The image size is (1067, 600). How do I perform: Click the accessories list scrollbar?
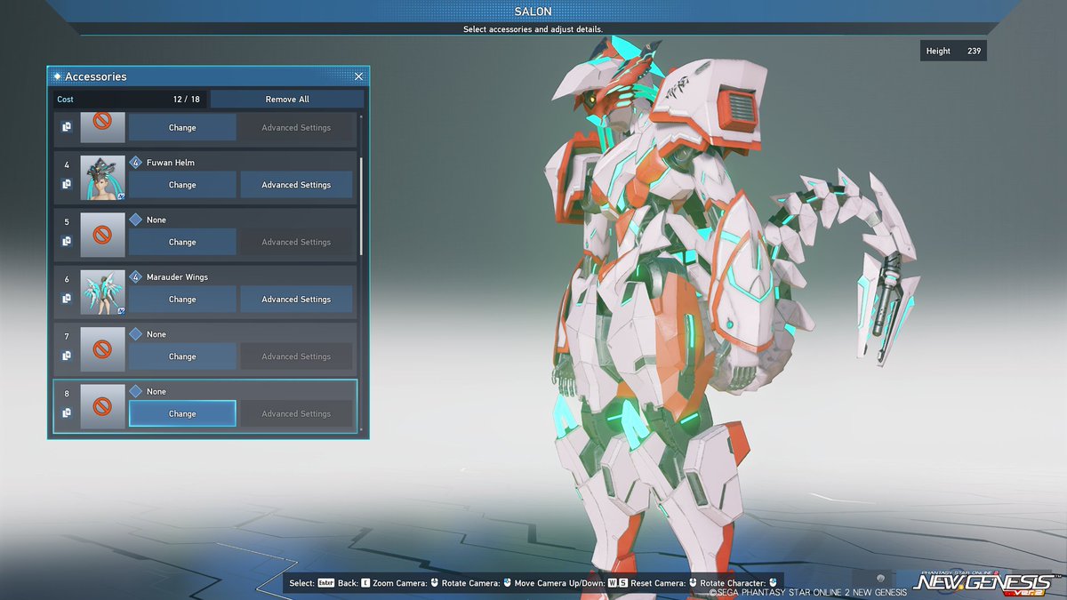(x=361, y=205)
